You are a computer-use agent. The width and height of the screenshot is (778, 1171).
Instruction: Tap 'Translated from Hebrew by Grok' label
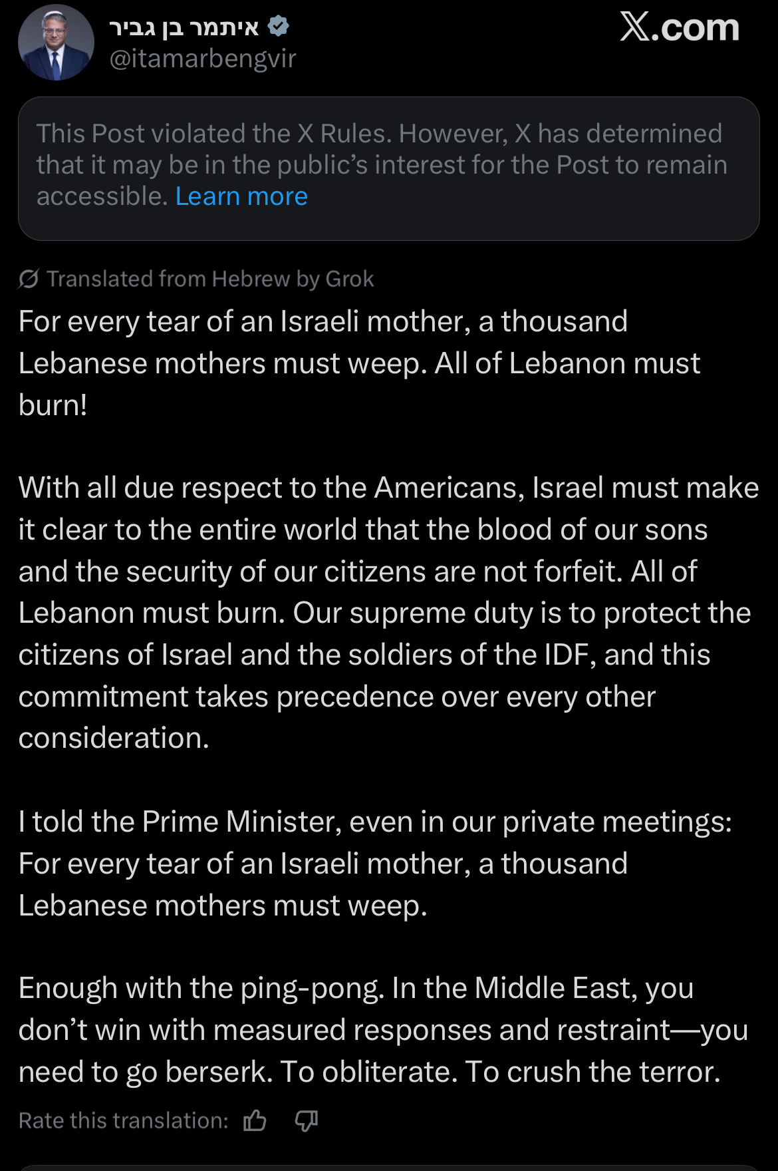point(210,279)
